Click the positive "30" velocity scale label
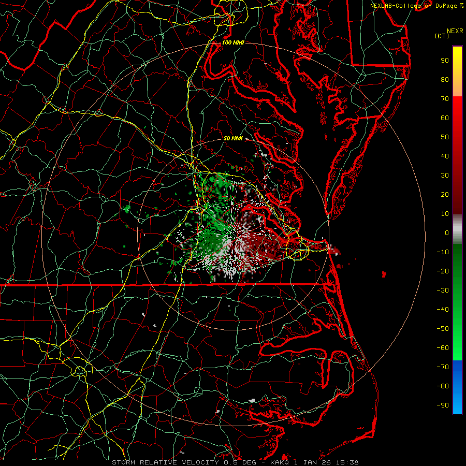The height and width of the screenshot is (466, 466). [445, 176]
